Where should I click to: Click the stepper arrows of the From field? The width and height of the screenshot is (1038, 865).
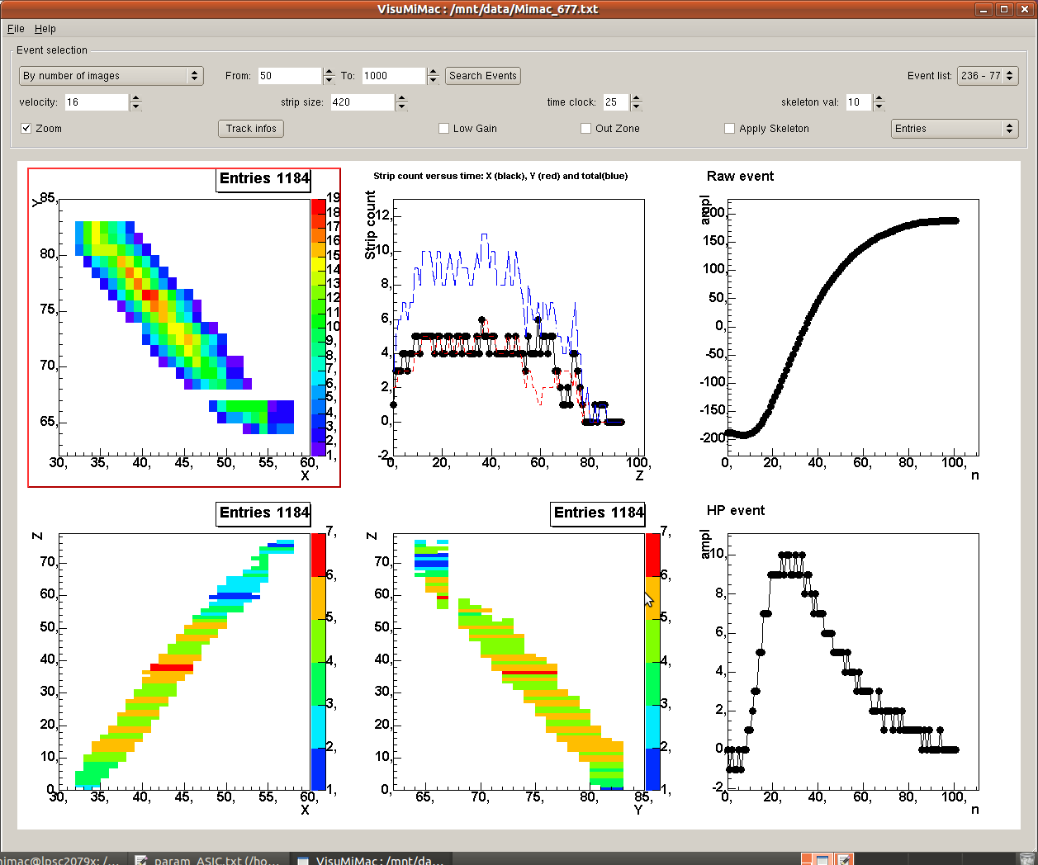click(x=329, y=76)
